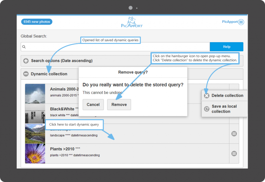Image resolution: width=265 pixels, height=182 pixels.
Task: Click the PicApport logo in header
Action: (x=132, y=22)
